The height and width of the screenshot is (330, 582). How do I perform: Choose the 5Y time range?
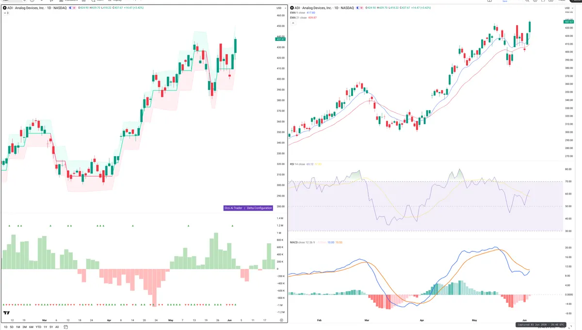pos(51,327)
